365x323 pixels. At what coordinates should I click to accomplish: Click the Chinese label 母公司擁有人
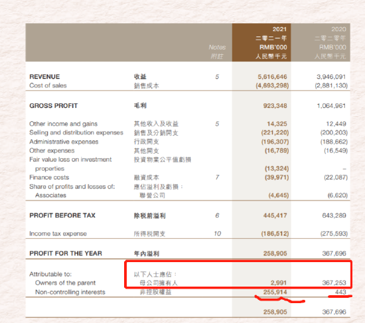(x=159, y=283)
